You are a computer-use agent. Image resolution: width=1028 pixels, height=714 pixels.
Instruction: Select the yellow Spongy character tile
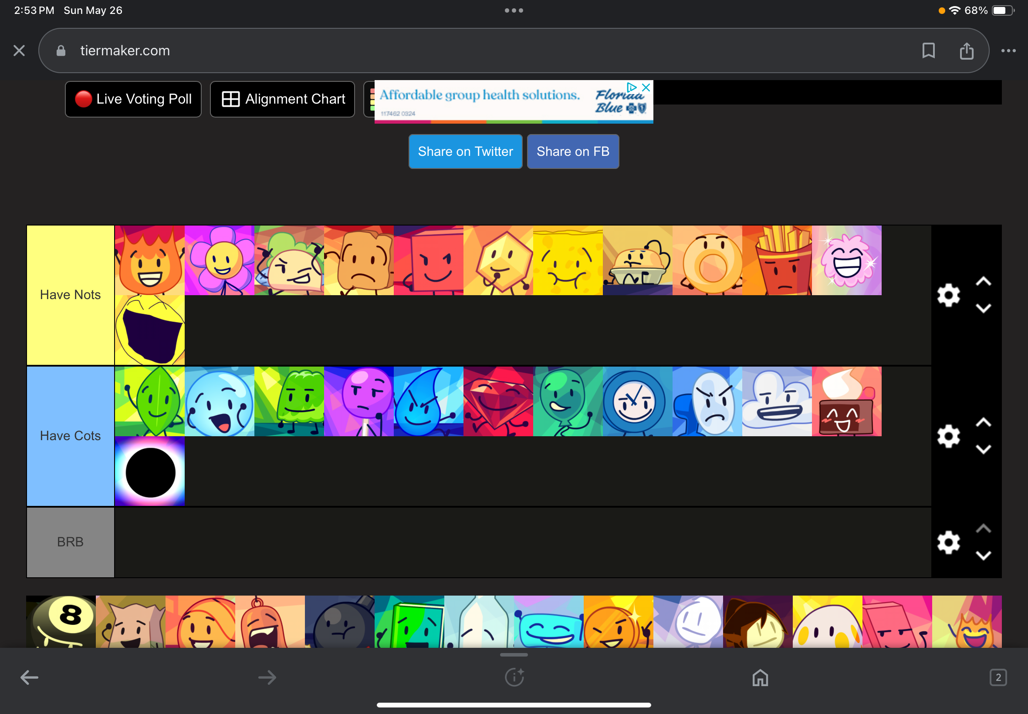pos(568,260)
